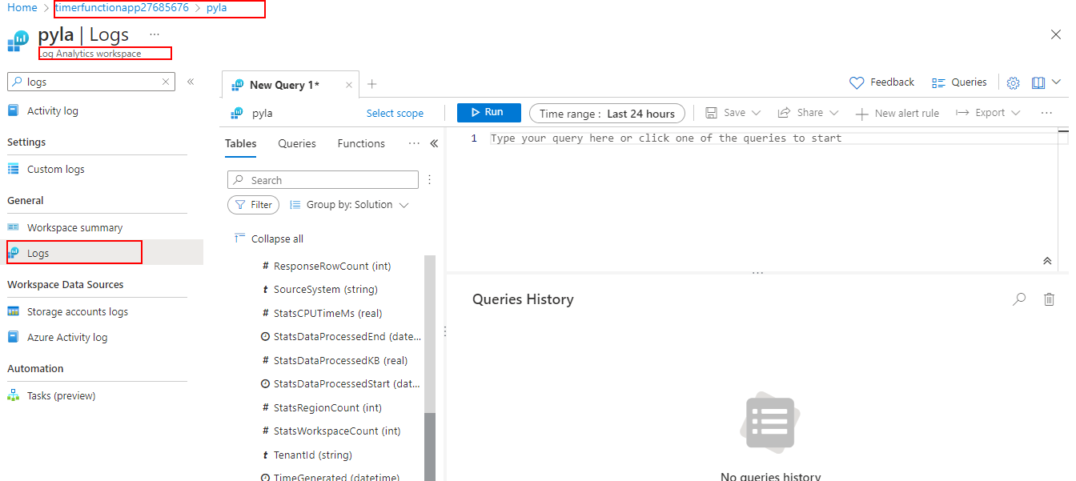The width and height of the screenshot is (1076, 481).
Task: Open the docs book icon
Action: click(x=1038, y=82)
